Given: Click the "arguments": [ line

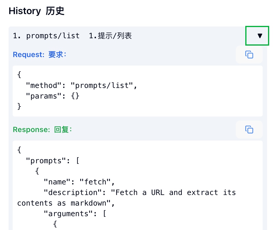Looking at the screenshot, I should (x=75, y=214).
